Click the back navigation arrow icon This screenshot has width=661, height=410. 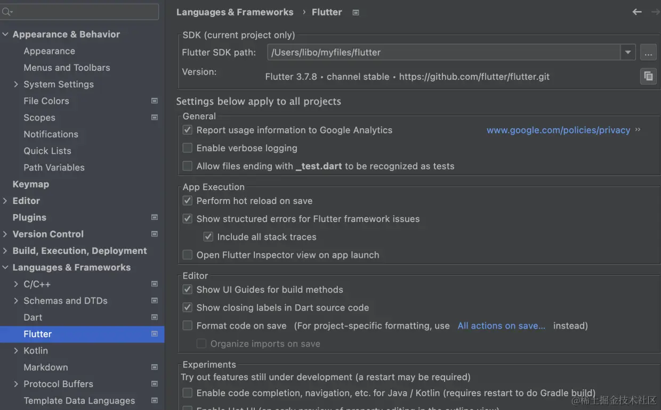(637, 12)
